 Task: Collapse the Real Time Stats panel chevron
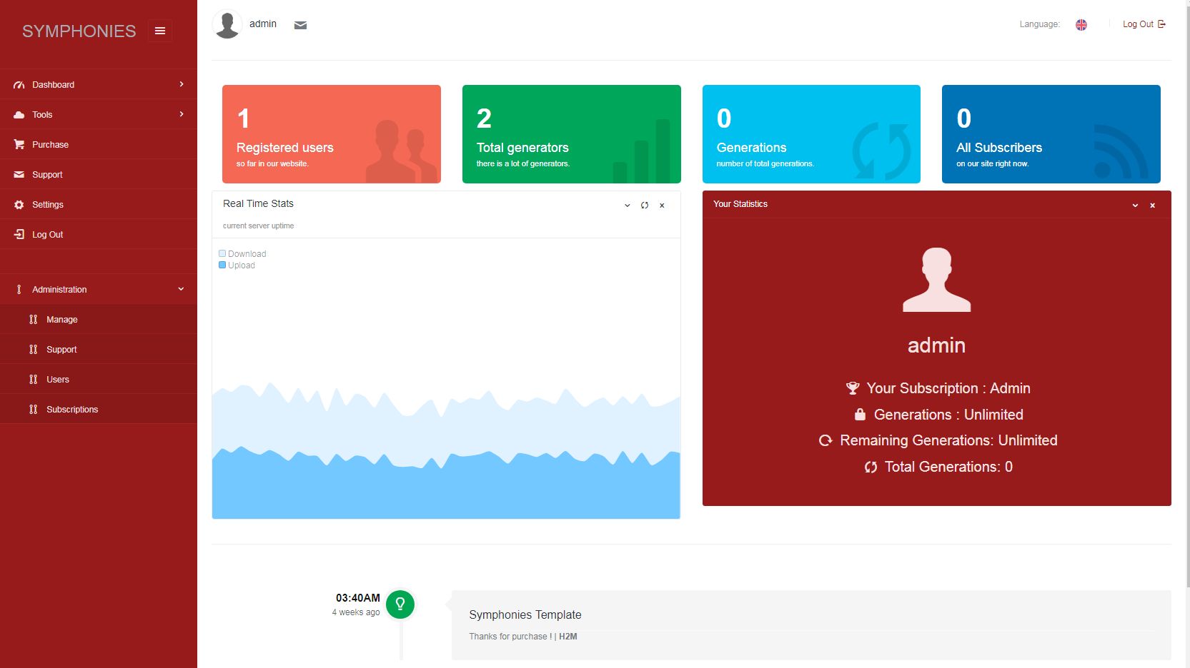click(x=627, y=206)
